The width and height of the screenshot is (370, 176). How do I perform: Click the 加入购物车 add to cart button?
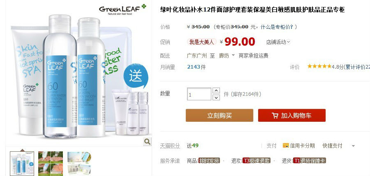click(x=291, y=116)
